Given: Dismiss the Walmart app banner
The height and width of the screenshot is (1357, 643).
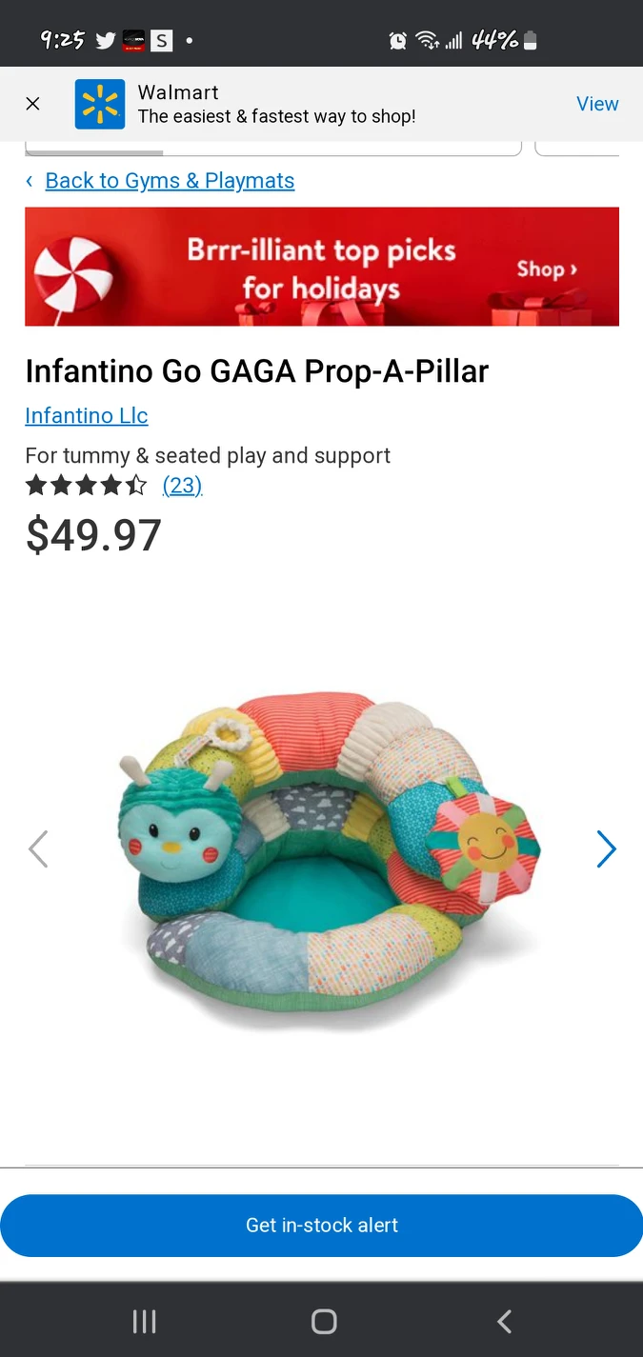Looking at the screenshot, I should [32, 104].
